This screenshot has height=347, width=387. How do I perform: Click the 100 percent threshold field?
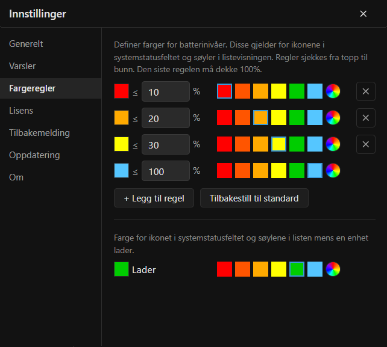tap(166, 171)
